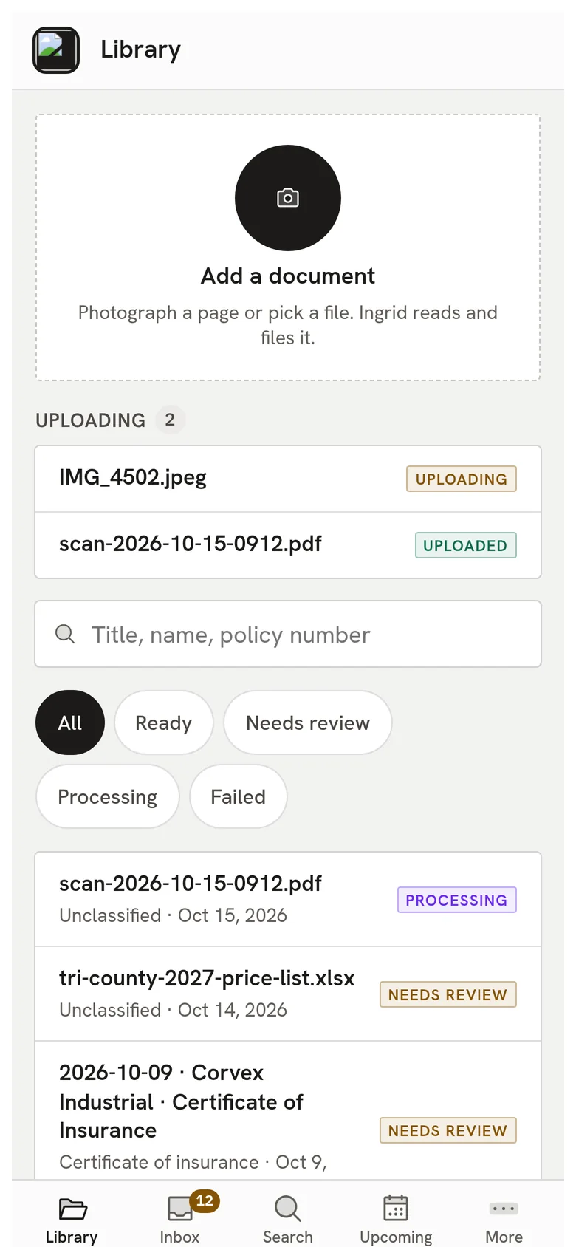576x1247 pixels.
Task: Open the Corvex Industrial Certificate of Insurance document
Action: click(x=288, y=1110)
